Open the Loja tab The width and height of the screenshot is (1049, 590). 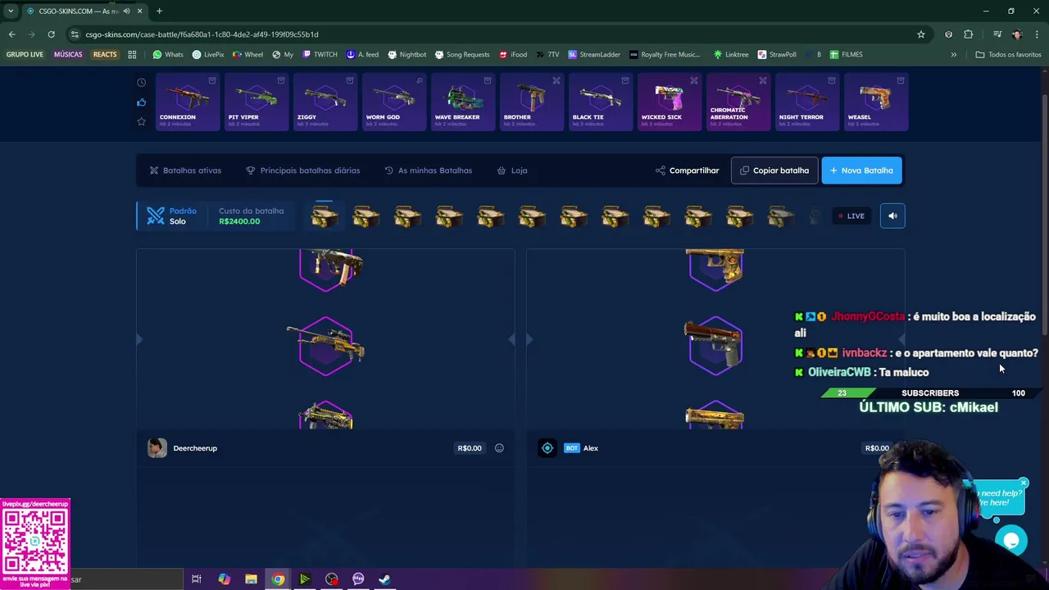[x=512, y=170]
